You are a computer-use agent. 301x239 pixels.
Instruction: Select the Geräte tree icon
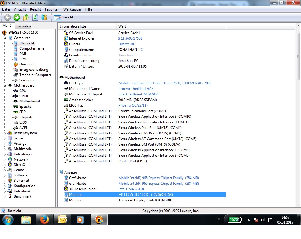(x=10, y=170)
